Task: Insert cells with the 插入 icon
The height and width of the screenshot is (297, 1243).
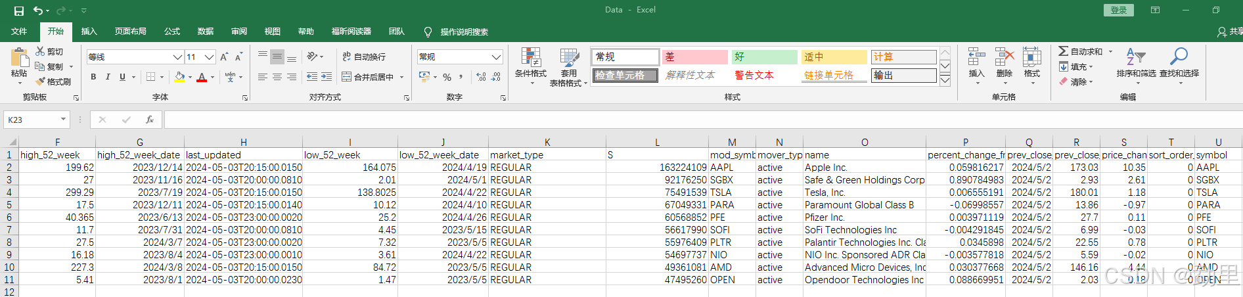Action: (976, 66)
